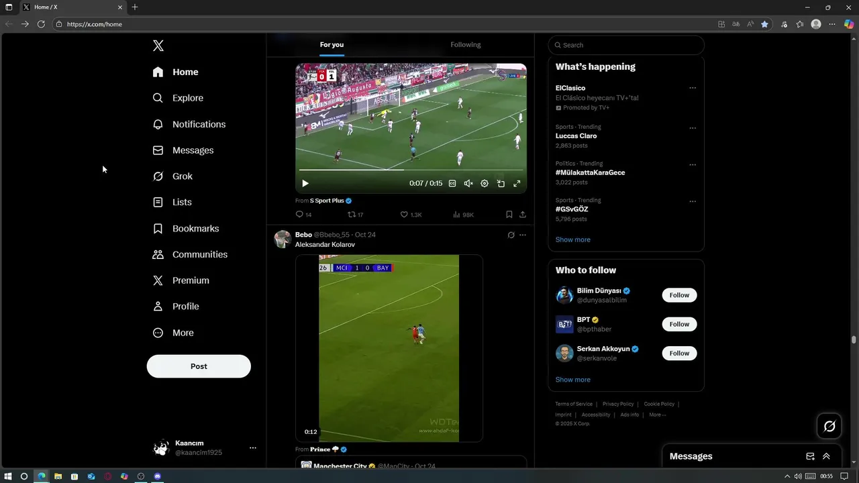Seek on the video progress bar
859x483 pixels.
(x=411, y=170)
